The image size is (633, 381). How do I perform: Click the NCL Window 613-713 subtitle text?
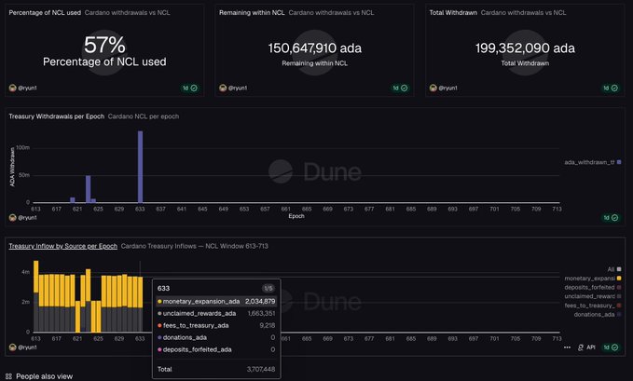(x=237, y=246)
